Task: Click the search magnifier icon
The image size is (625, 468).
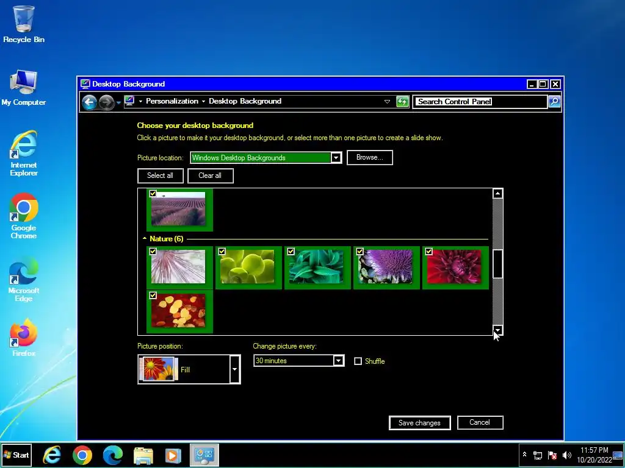Action: pos(554,102)
